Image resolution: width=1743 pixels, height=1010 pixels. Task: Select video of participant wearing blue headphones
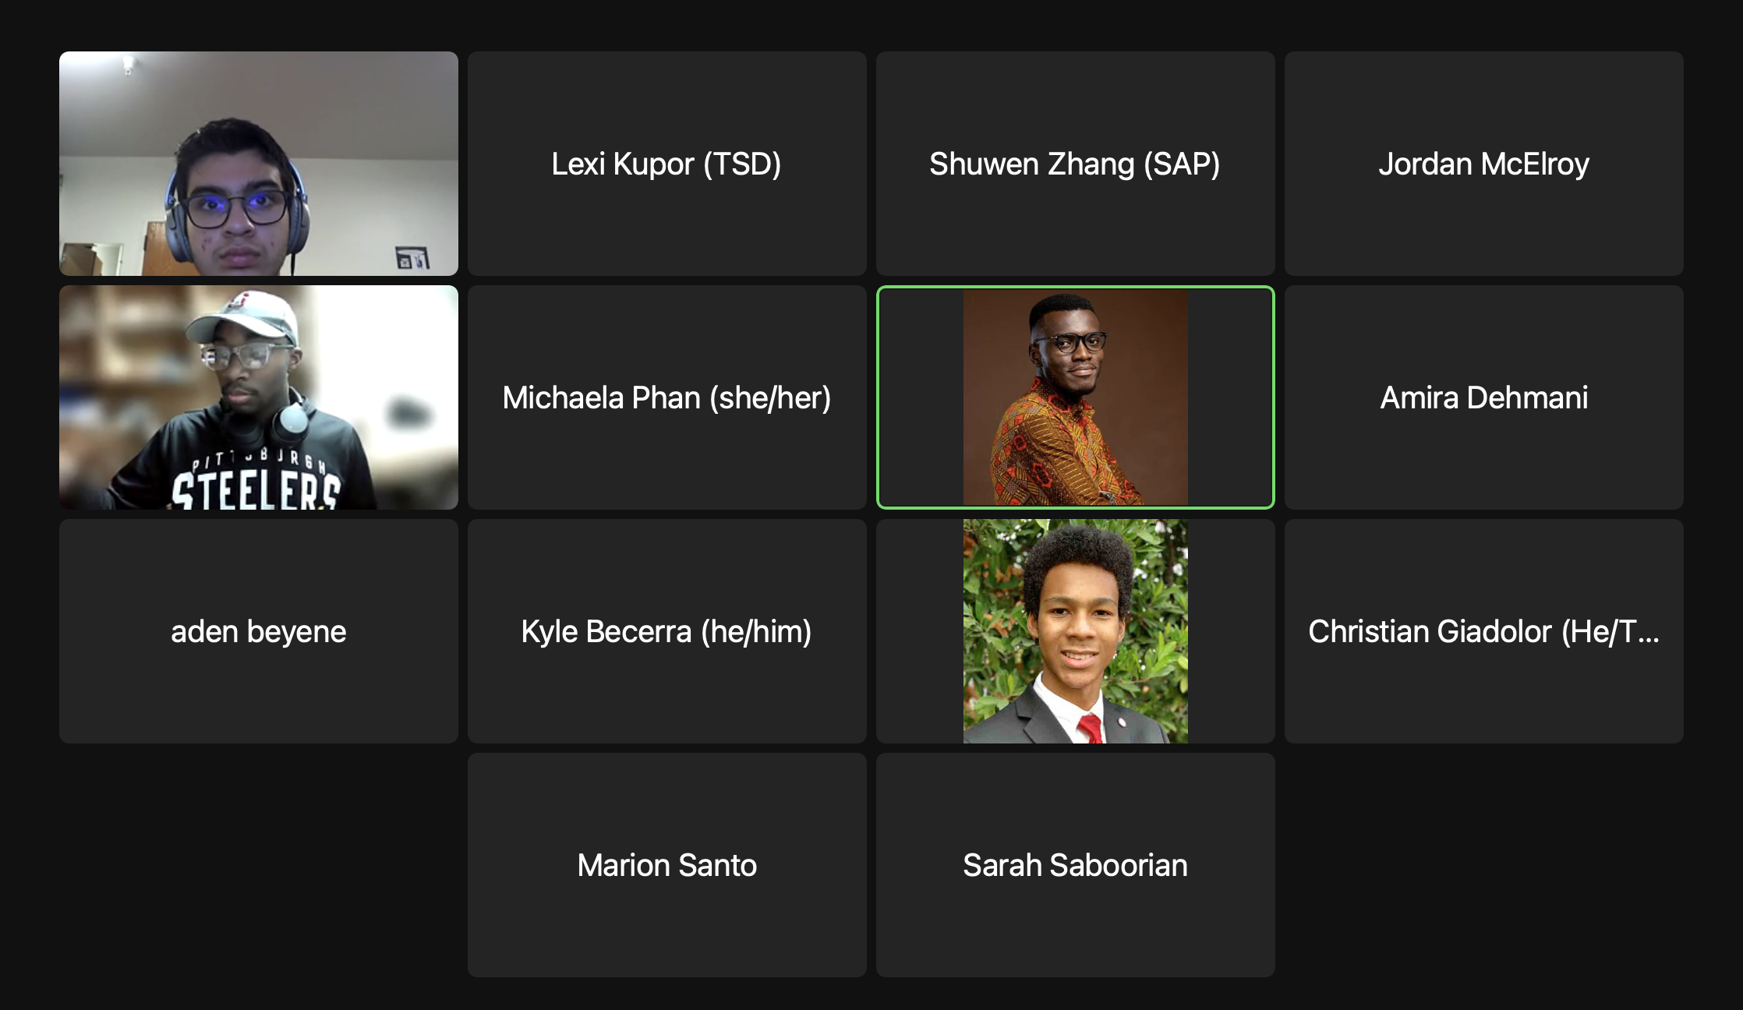click(x=259, y=164)
